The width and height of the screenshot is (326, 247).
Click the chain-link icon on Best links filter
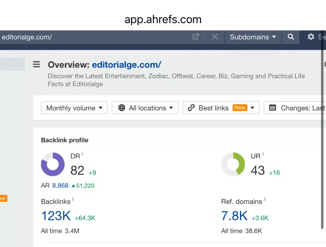coord(191,108)
